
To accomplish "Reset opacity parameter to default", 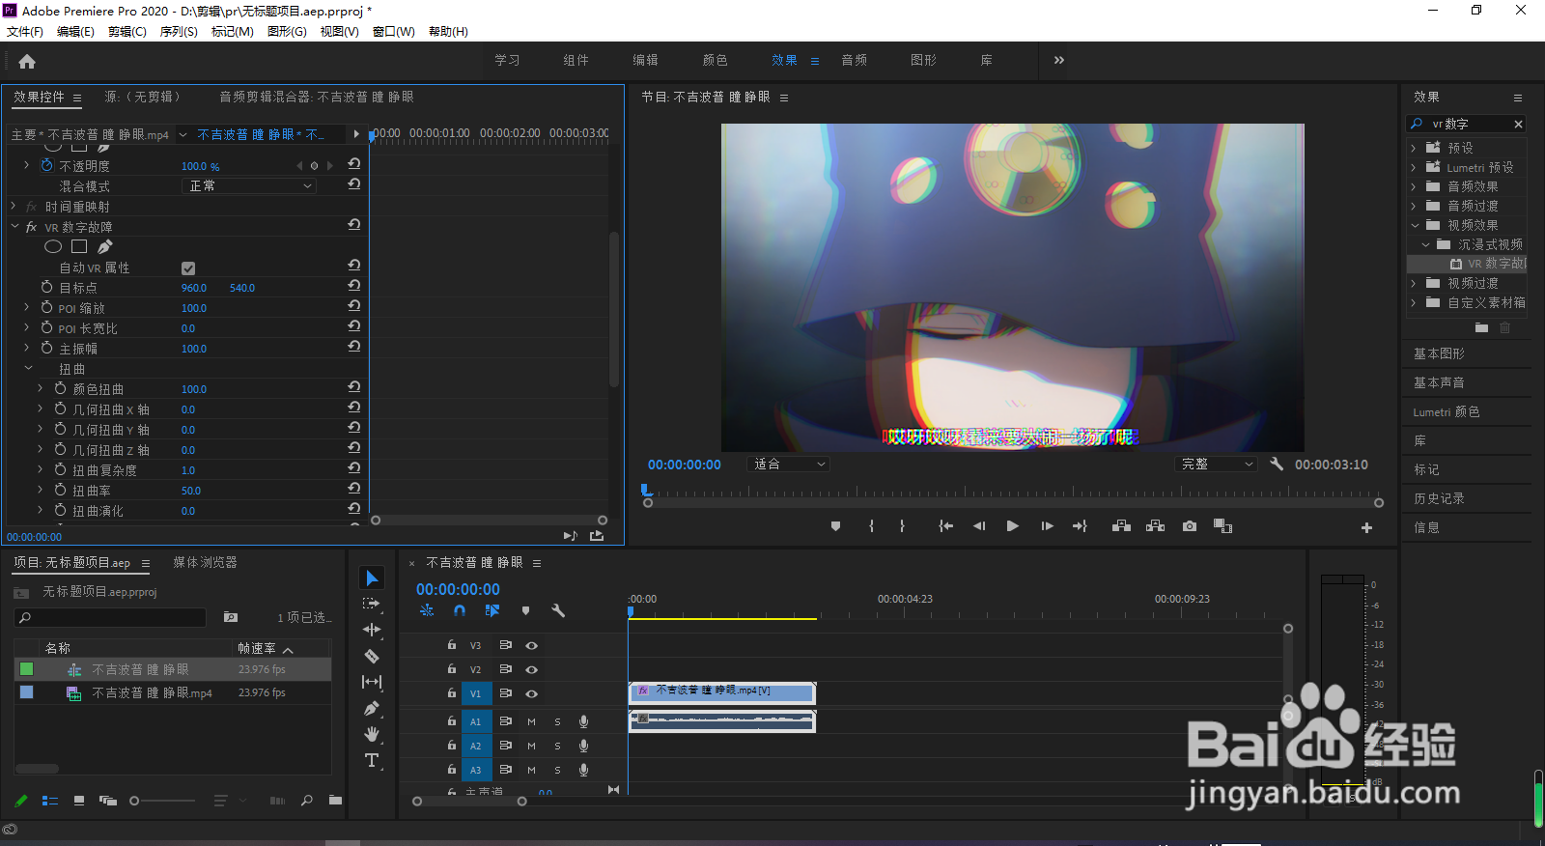I will coord(354,165).
